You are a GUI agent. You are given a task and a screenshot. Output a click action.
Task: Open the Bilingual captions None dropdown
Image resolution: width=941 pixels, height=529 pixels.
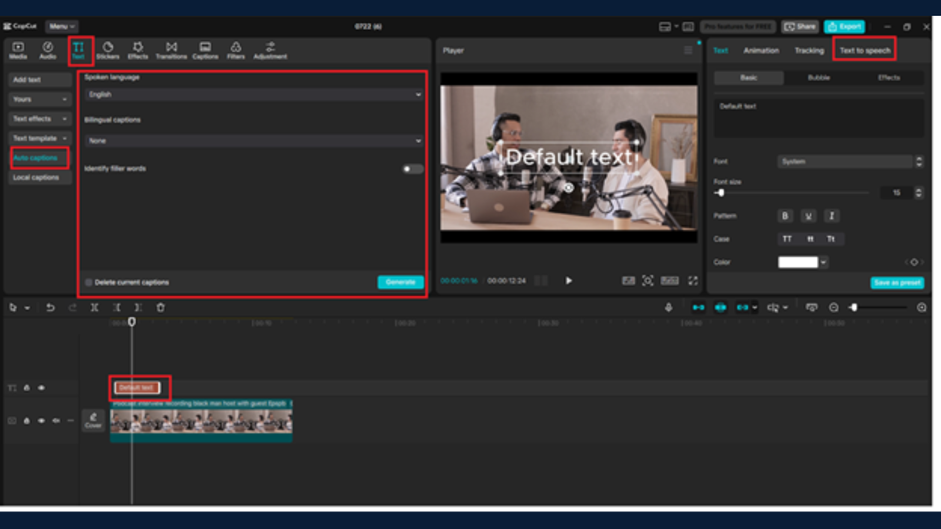coord(254,141)
